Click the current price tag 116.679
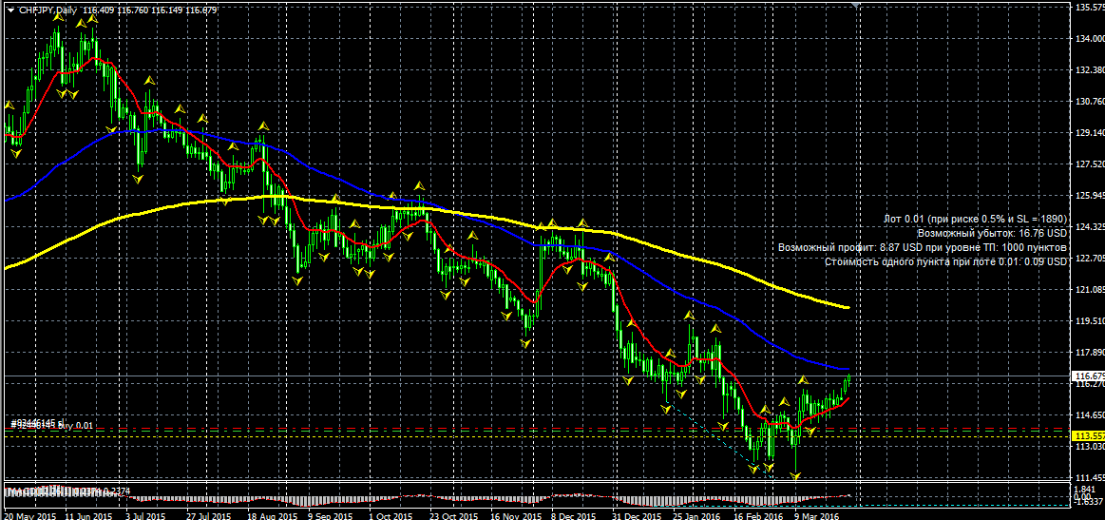The image size is (1105, 520). click(x=1087, y=376)
